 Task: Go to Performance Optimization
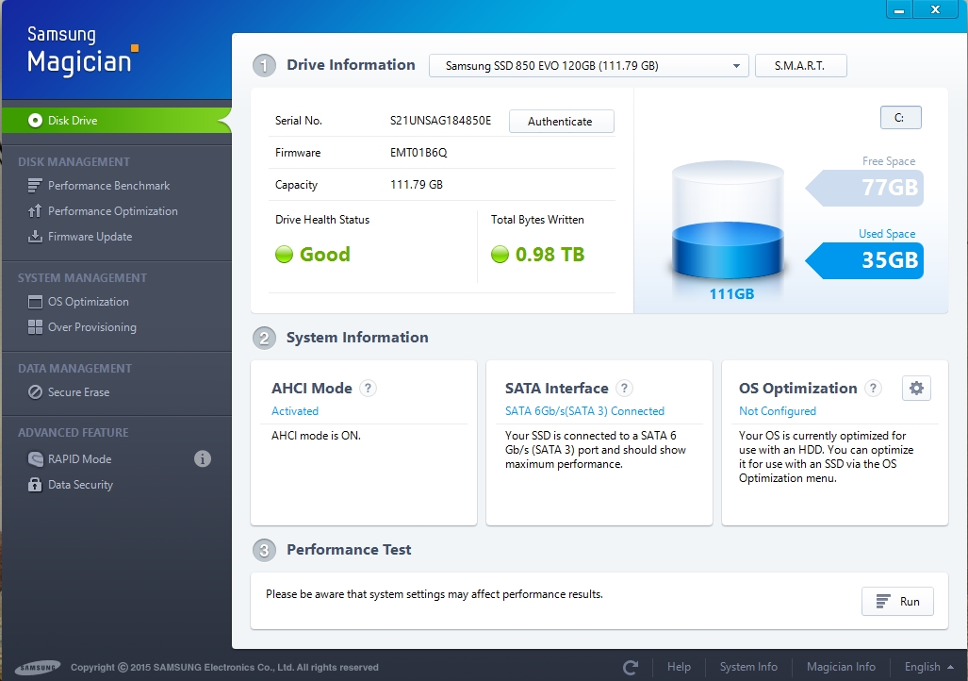112,211
